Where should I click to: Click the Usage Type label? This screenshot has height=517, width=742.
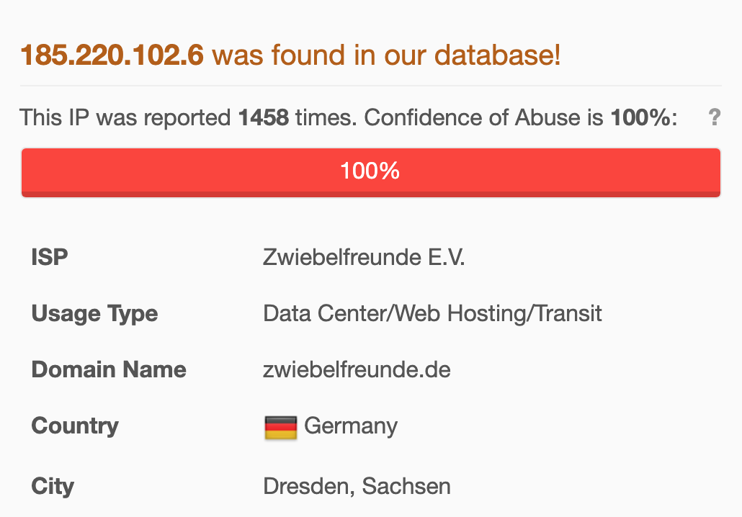[x=94, y=314]
